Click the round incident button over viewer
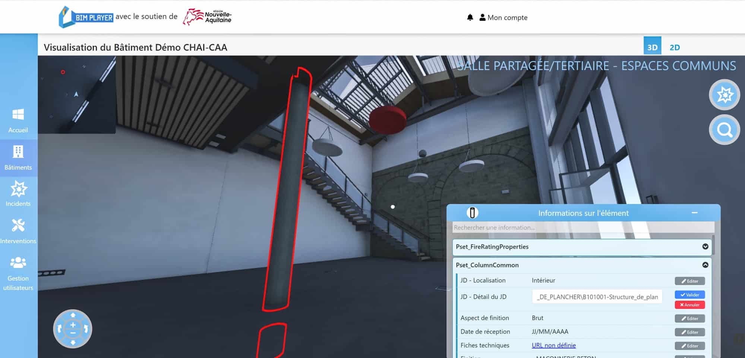This screenshot has height=358, width=745. click(724, 95)
